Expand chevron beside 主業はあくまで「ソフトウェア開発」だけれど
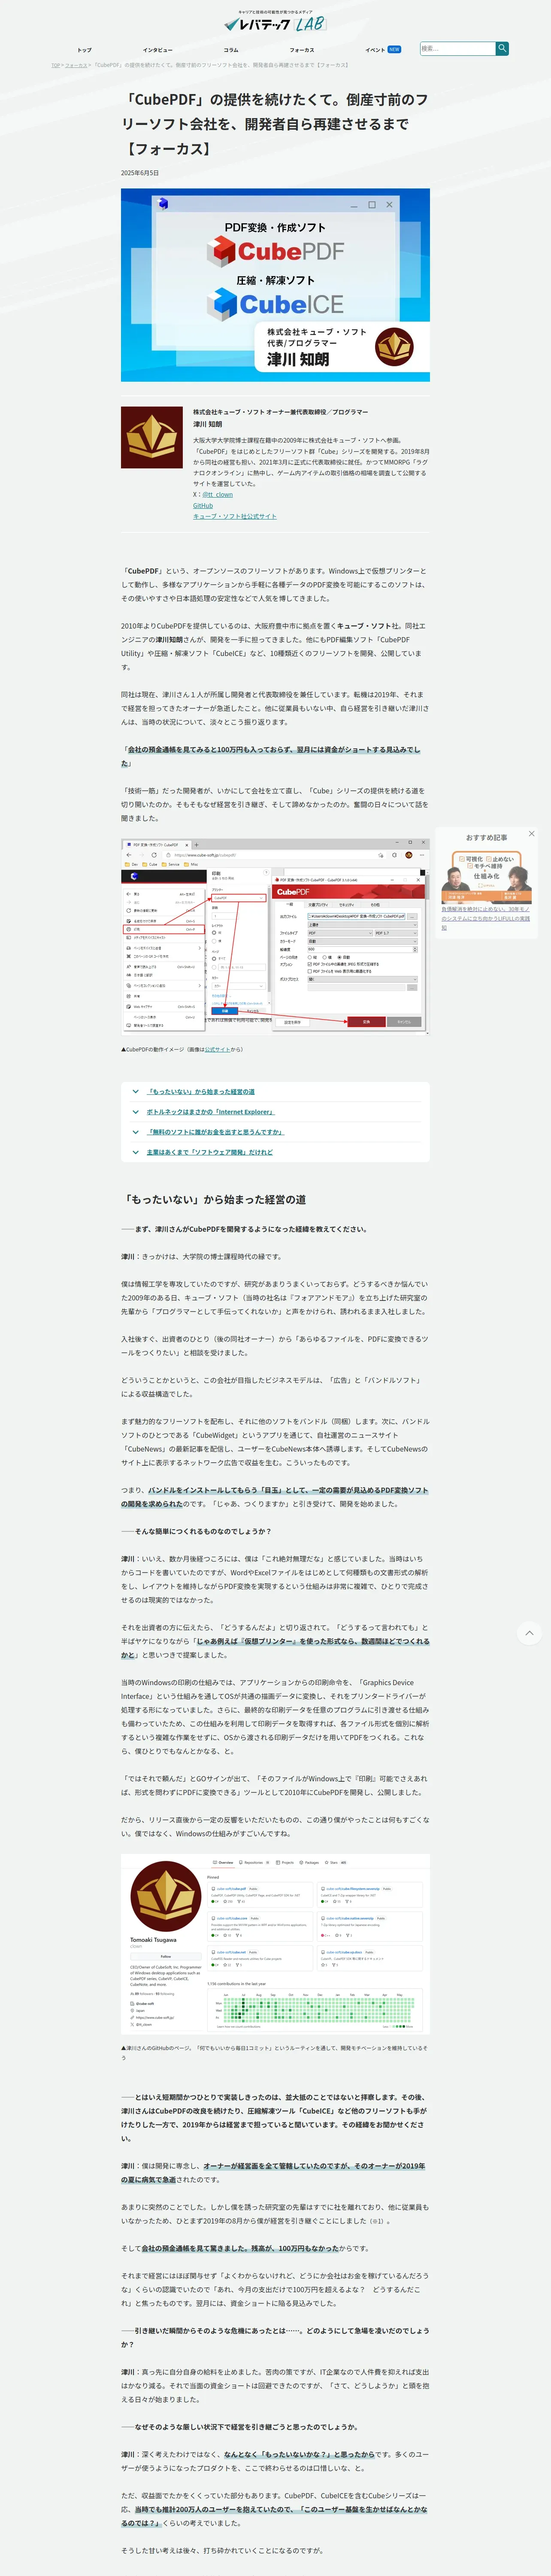This screenshot has width=551, height=2576. [136, 1151]
